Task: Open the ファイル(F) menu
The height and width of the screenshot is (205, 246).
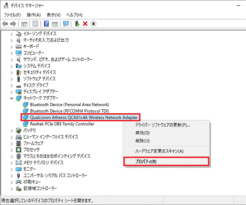Action: pos(12,15)
